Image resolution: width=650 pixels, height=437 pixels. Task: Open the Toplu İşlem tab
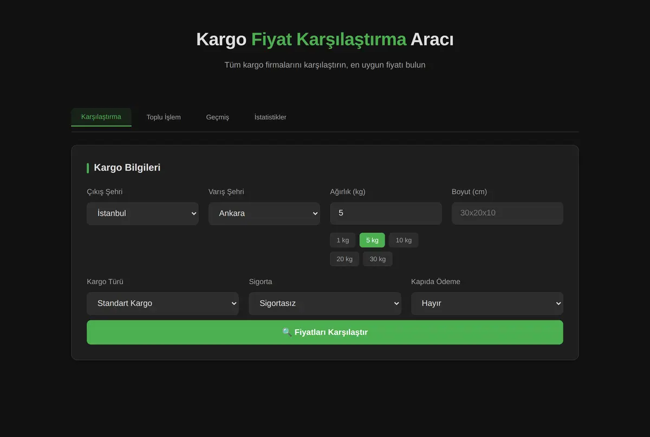[x=164, y=117]
